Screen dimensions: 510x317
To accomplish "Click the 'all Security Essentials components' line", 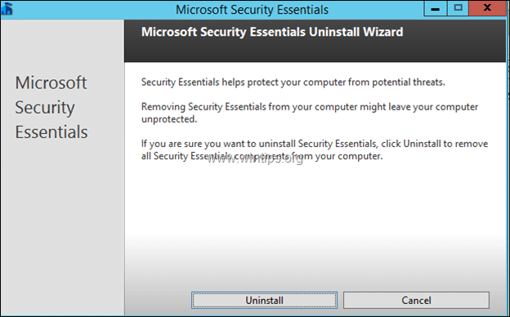I will 262,156.
